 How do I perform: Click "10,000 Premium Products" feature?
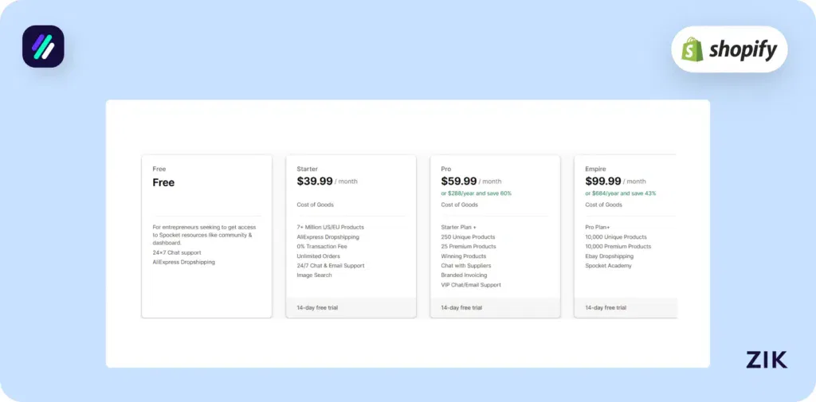(618, 247)
